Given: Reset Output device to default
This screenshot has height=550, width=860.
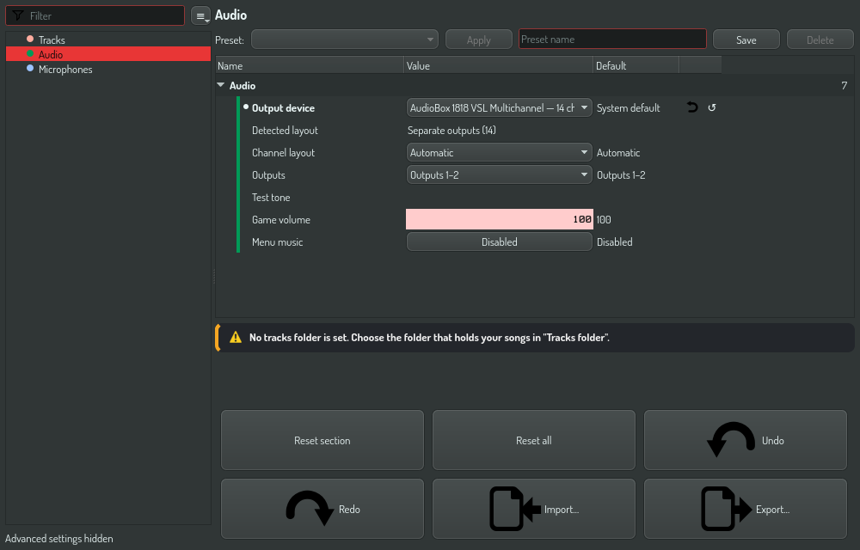Looking at the screenshot, I should [712, 107].
